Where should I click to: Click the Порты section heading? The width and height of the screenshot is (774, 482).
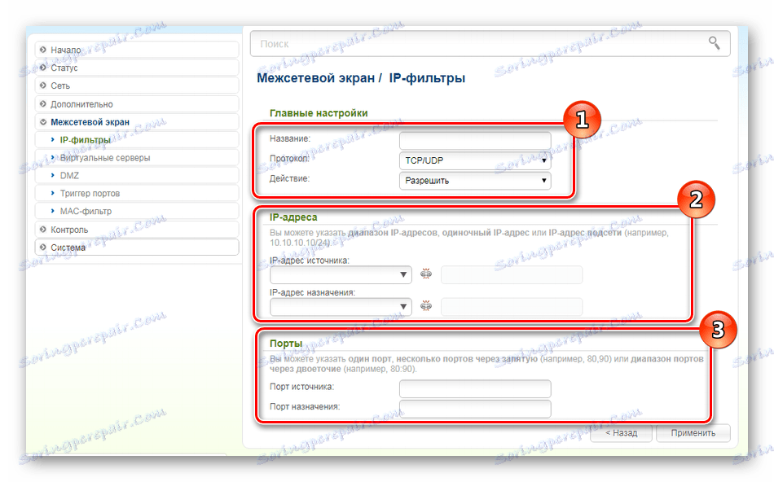(x=285, y=344)
